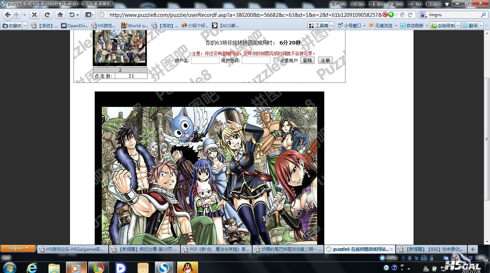Click the page's vertical scrollbar thumb
Image resolution: width=490 pixels, height=273 pixels.
pos(487,139)
